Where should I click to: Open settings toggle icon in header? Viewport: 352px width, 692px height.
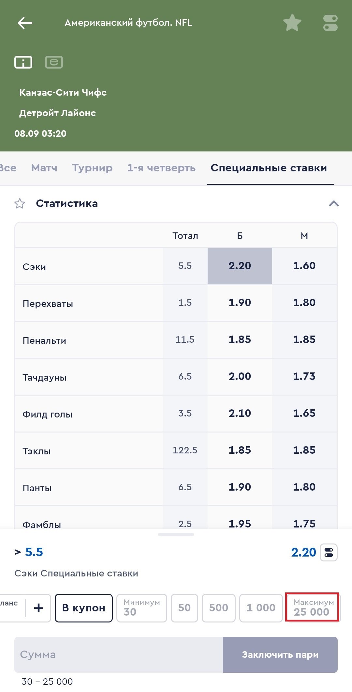pos(330,23)
